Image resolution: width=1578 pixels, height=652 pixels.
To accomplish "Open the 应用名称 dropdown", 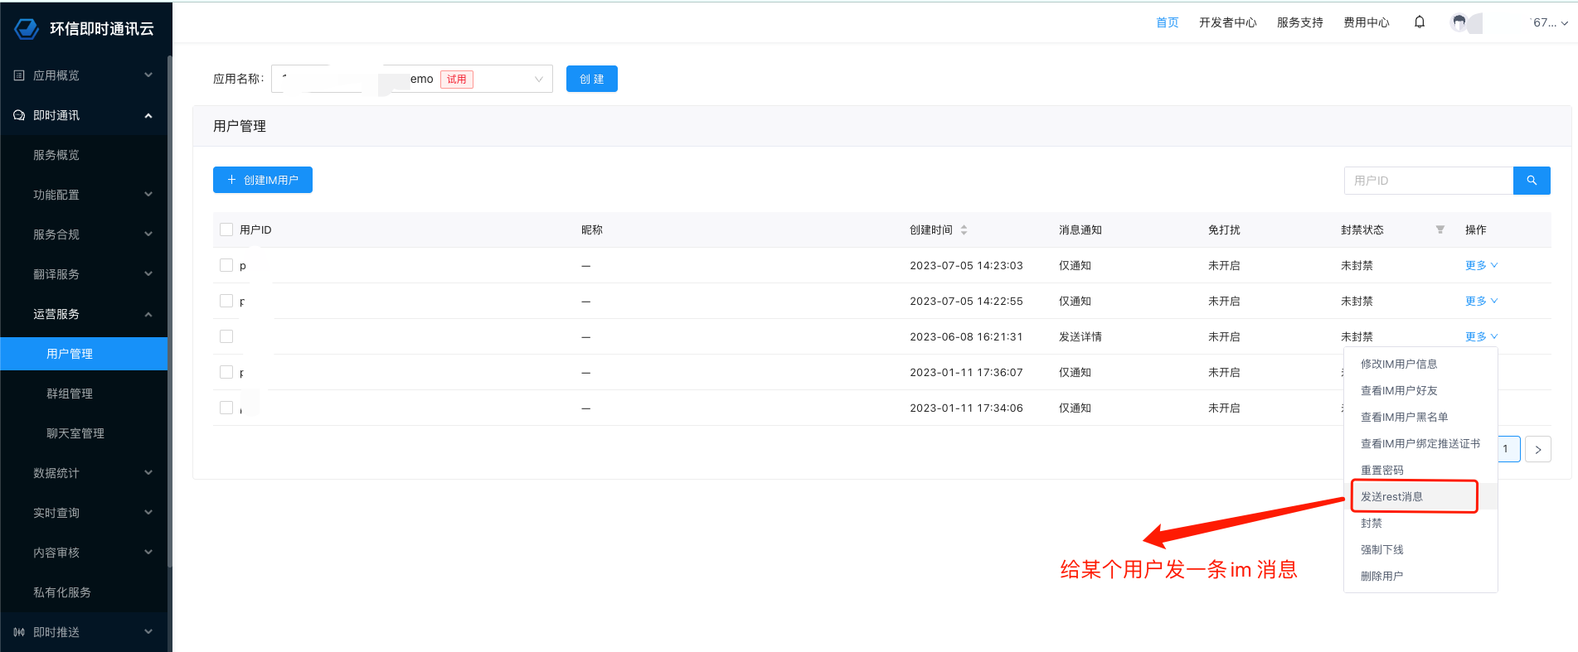I will [x=412, y=79].
